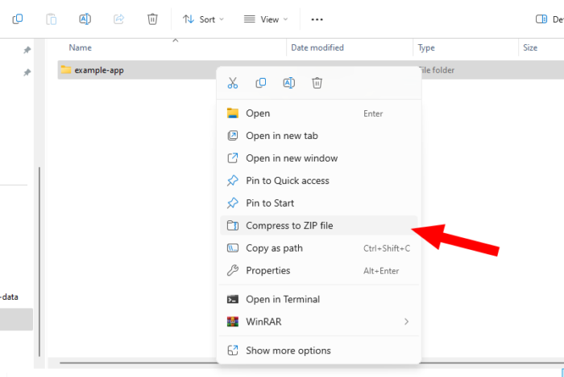Click the Delete trash icon in the toolbar
Viewport: 564px width, 377px height.
pyautogui.click(x=152, y=19)
